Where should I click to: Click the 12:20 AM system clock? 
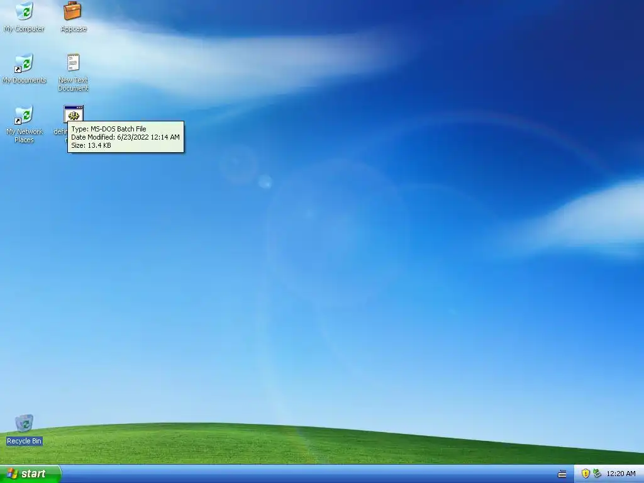(621, 474)
